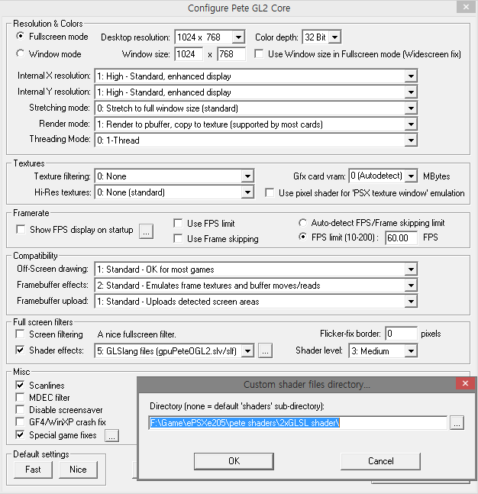
Task: Open Off-Screen drawing dropdown
Action: [x=411, y=270]
